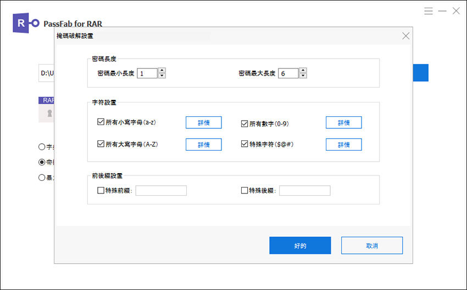Click the minimum password length field
Screen dimensions: 467x290
pos(147,73)
